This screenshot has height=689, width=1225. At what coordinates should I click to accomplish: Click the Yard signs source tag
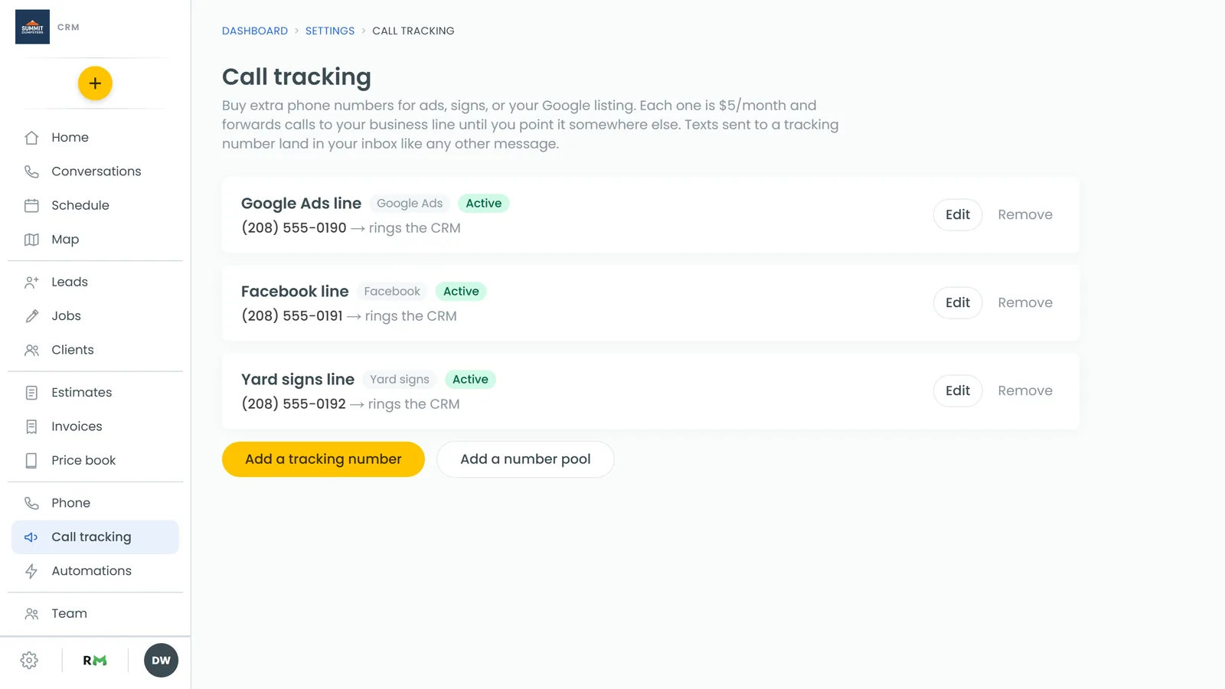pyautogui.click(x=400, y=380)
